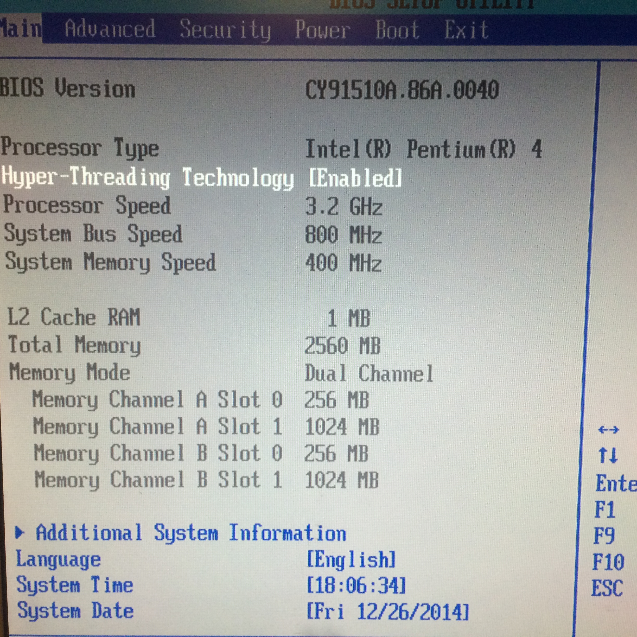This screenshot has height=637, width=637.
Task: Click the F9 key hint
Action: [x=604, y=536]
